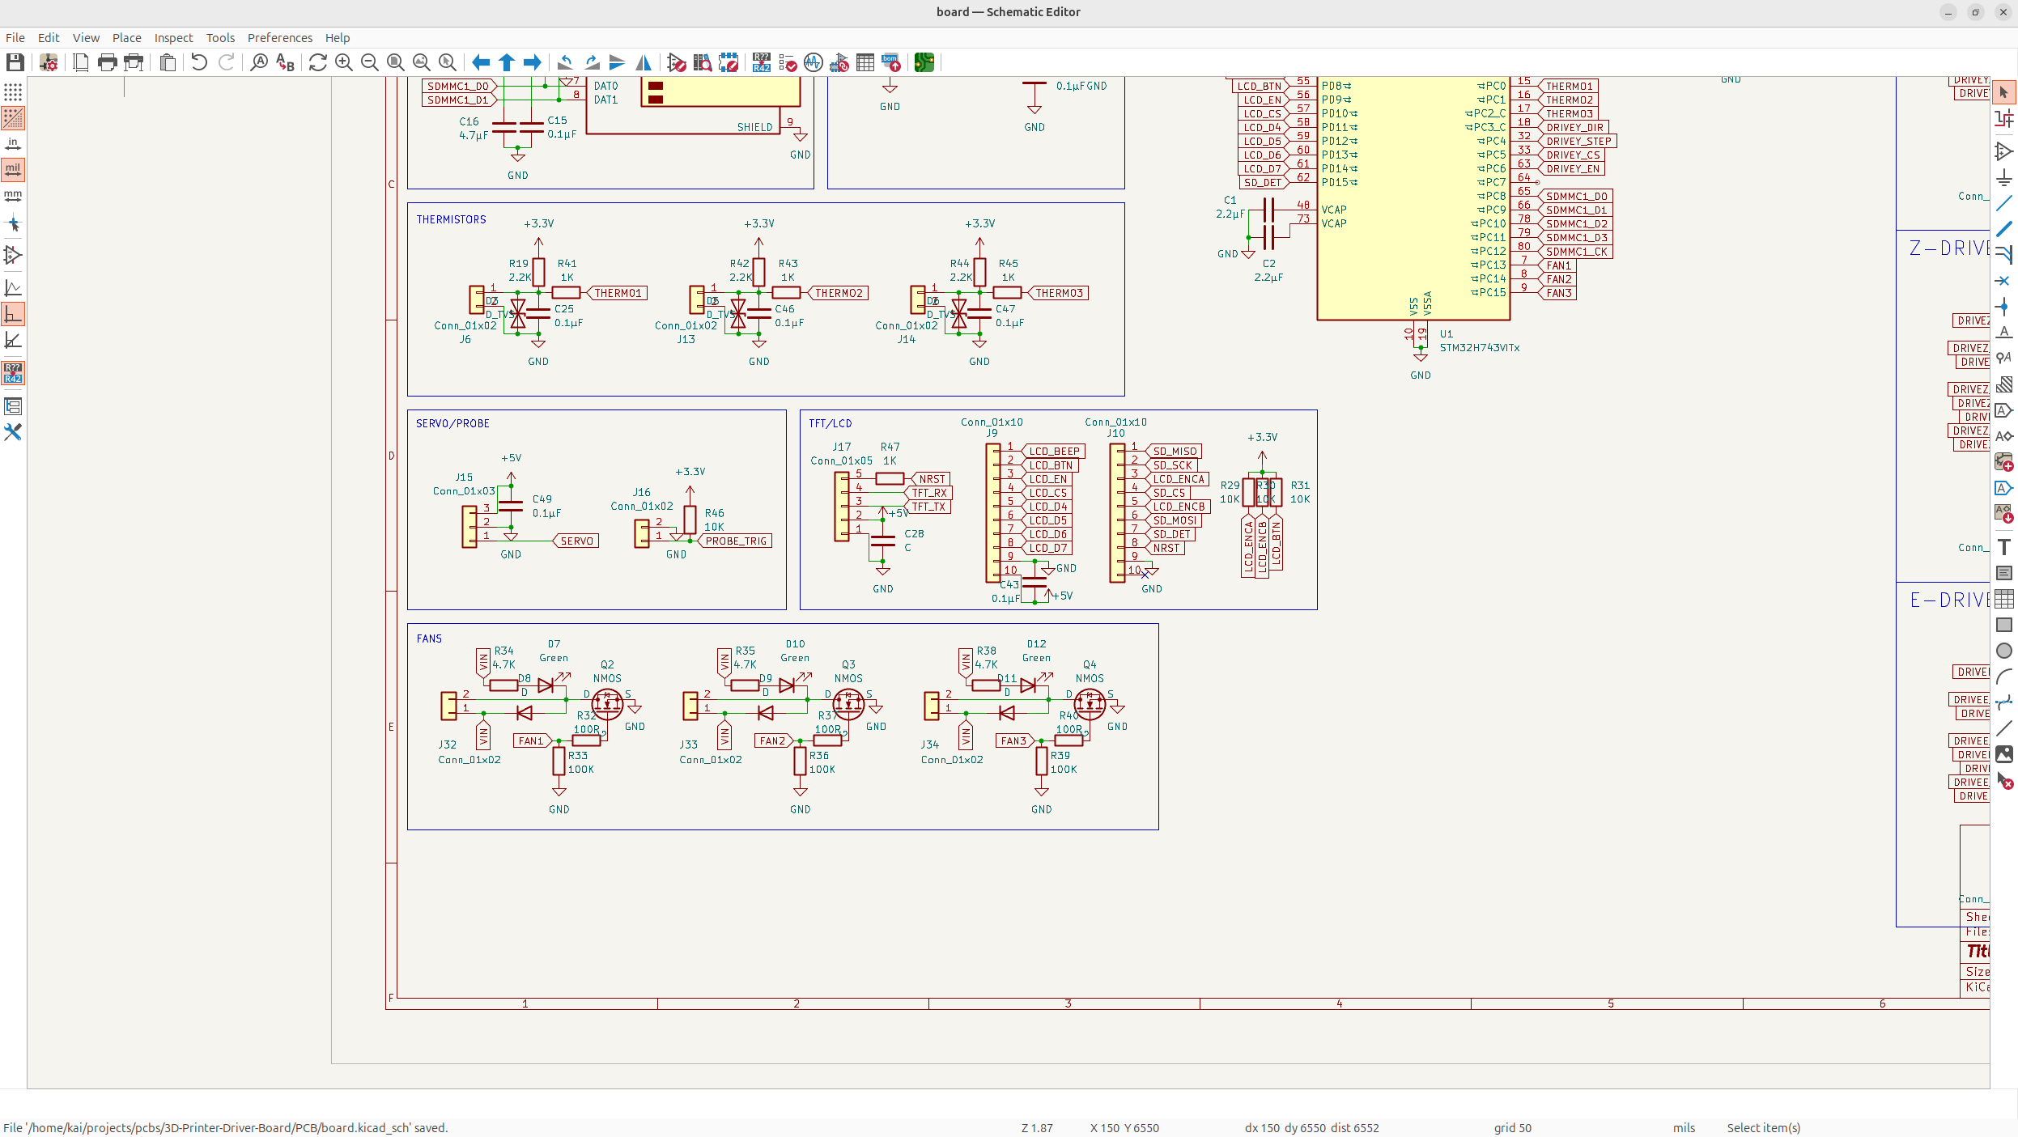Screen dimensions: 2018x1137
Task: Open the Tools menu
Action: coord(220,38)
